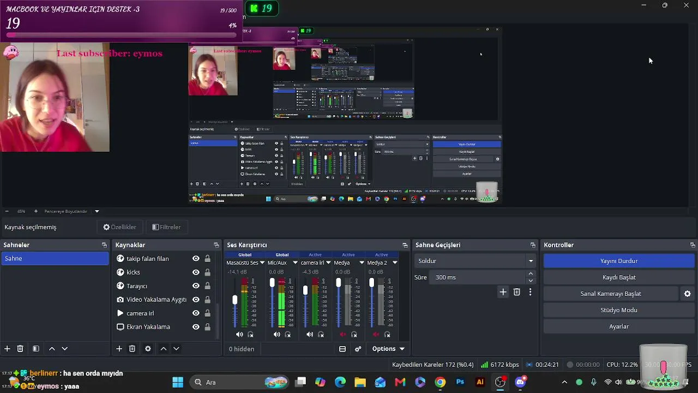This screenshot has width=698, height=393.
Task: Open Mic/Aux channel dropdown arrow
Action: [295, 263]
